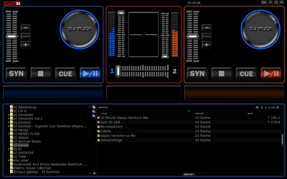Screen dimensions: 287x179
Task: Open the vertical Playlist tab
Action: 282,140
